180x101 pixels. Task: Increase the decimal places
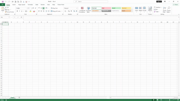click(74, 11)
